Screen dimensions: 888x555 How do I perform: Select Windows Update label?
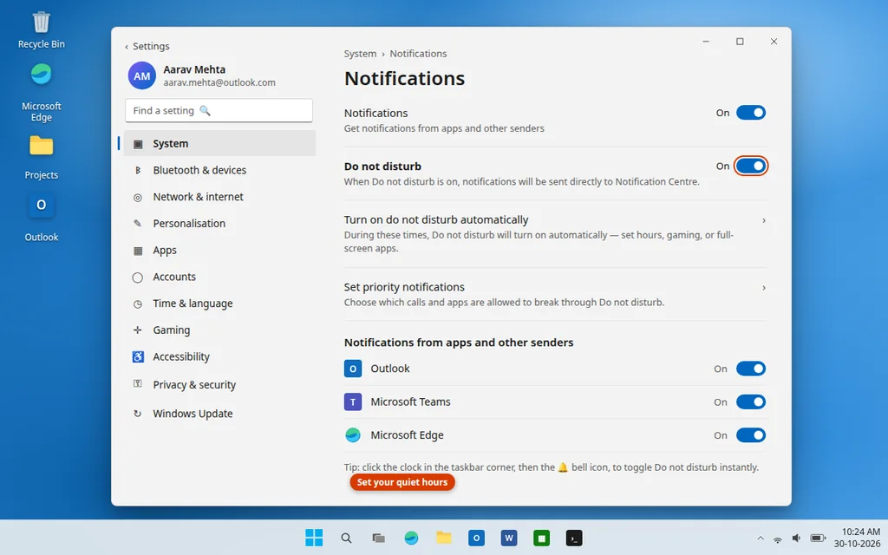[193, 414]
